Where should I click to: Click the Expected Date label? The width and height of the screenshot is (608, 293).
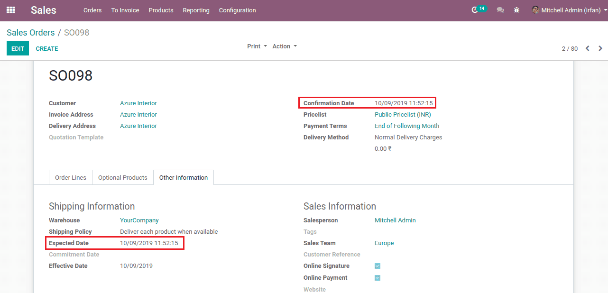tap(69, 243)
